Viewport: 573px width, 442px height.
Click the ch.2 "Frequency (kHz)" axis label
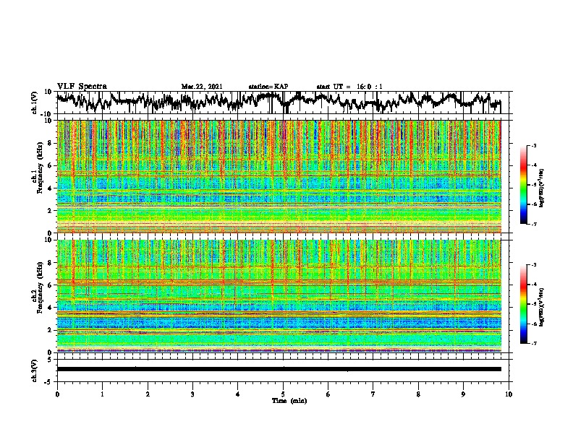tap(40, 287)
